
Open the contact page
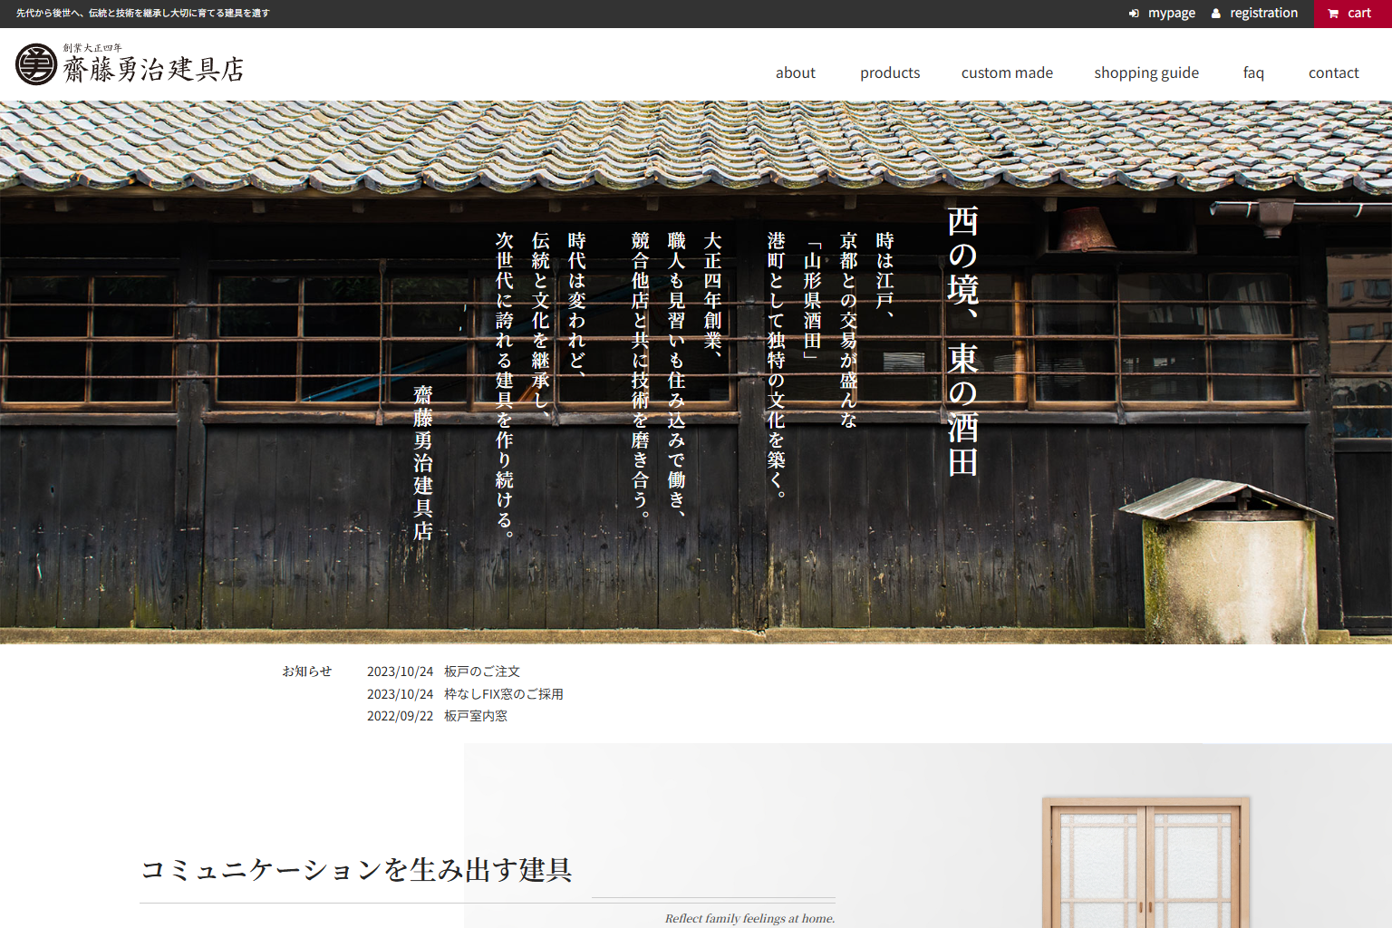click(1333, 72)
